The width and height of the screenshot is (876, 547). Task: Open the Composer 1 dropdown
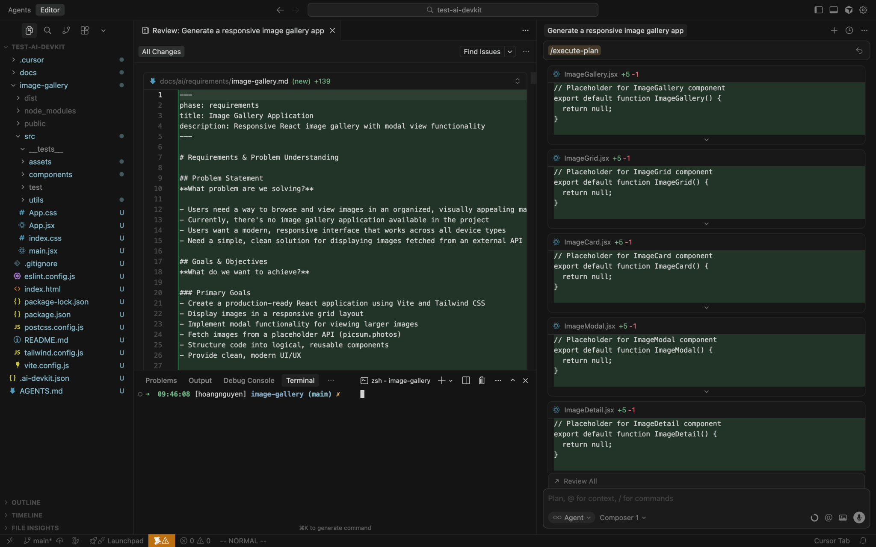pos(622,518)
